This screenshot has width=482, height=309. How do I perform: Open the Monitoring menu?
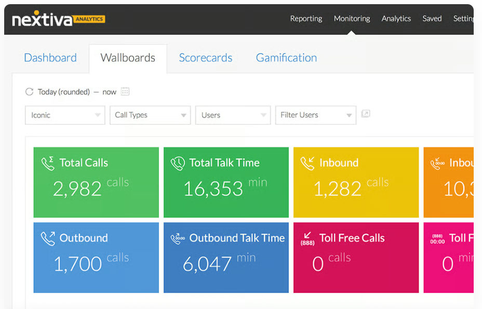tap(352, 19)
